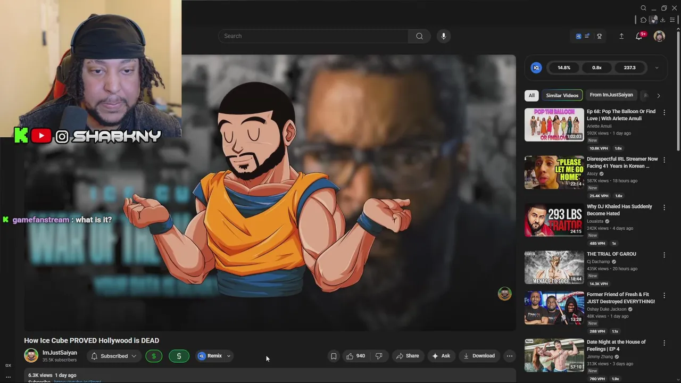Open the browser easy setup menu icon
This screenshot has width=681, height=383.
coord(672,20)
